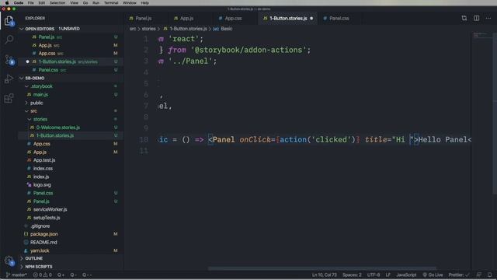Image resolution: width=497 pixels, height=280 pixels.
Task: Open Run and Debug view
Action: pyautogui.click(x=9, y=79)
